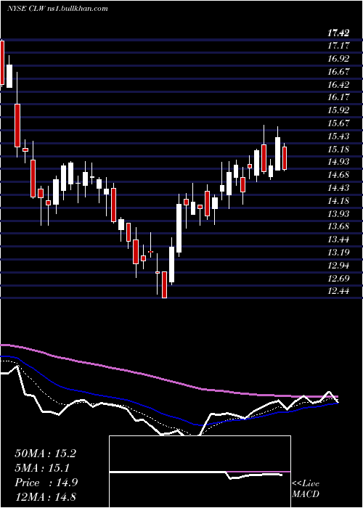Click the 14.18 price axis label
This screenshot has width=363, height=508.
[x=338, y=201]
